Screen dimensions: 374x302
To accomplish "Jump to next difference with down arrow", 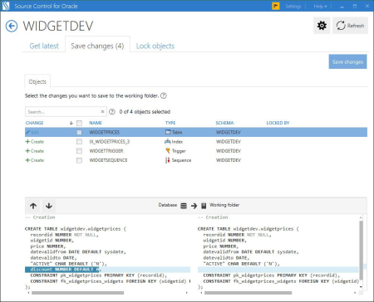I will point(49,206).
